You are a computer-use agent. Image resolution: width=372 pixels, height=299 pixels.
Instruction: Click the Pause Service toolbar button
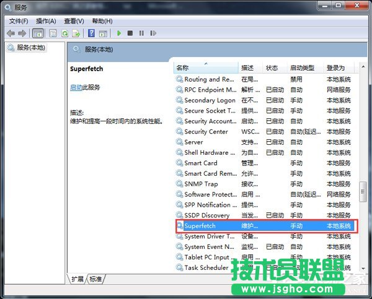(x=141, y=33)
